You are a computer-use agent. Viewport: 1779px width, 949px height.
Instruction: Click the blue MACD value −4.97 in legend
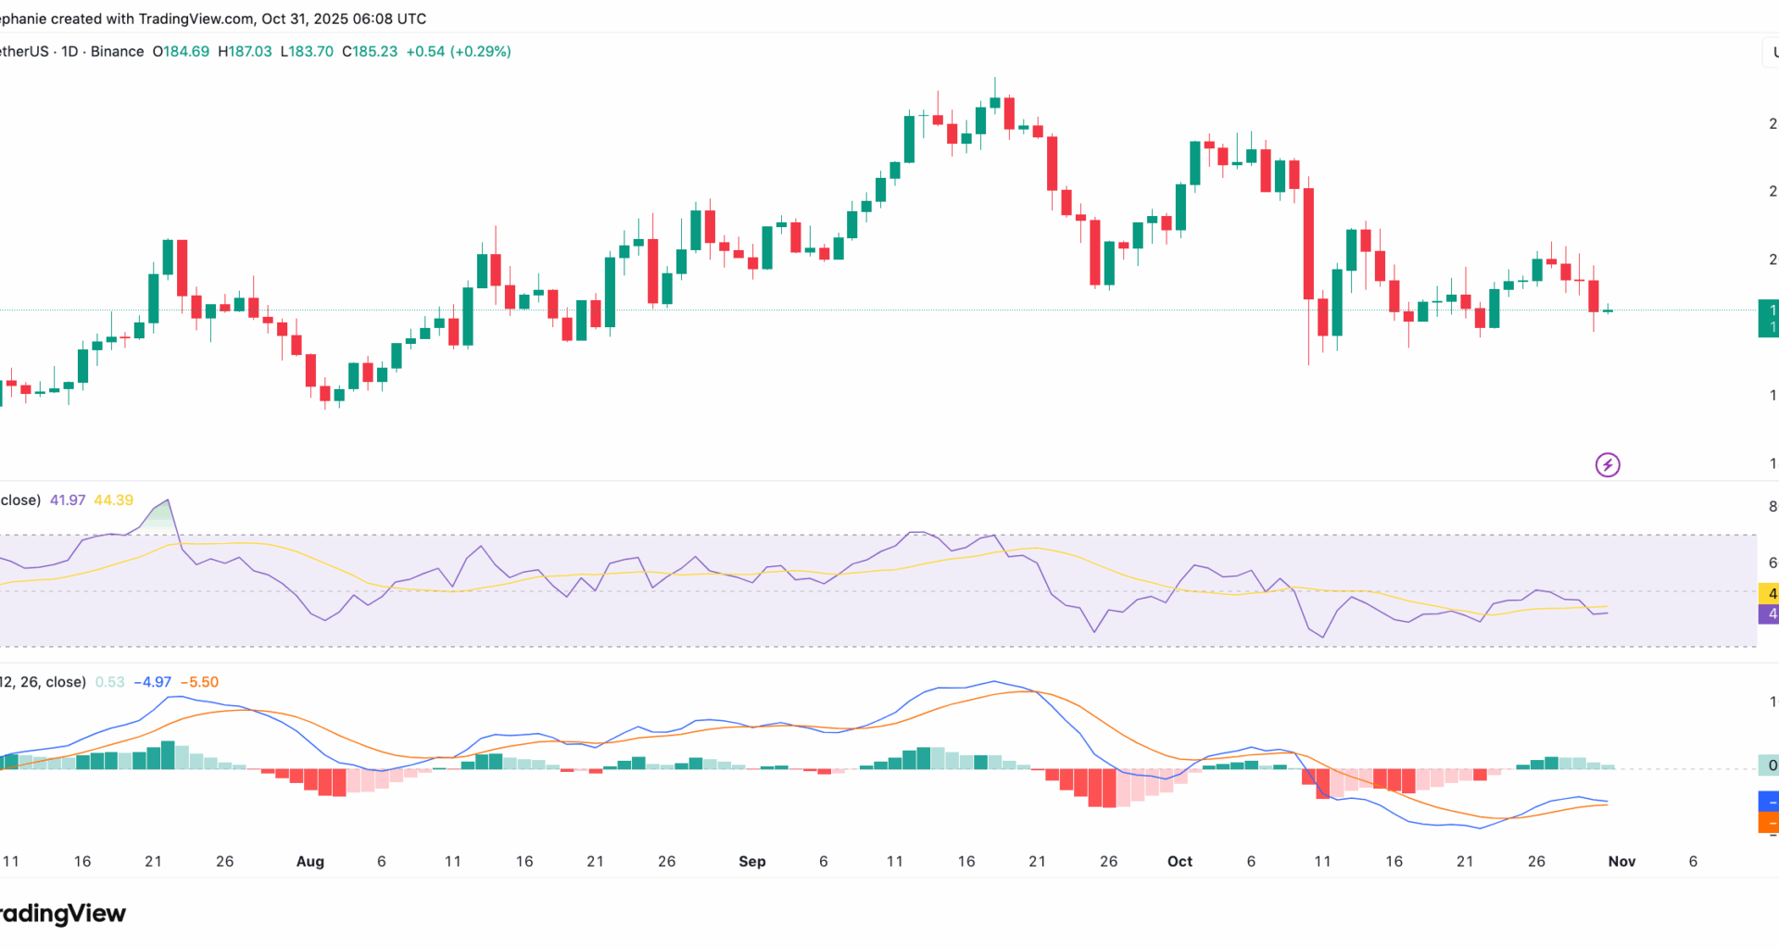point(152,682)
